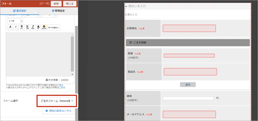This screenshot has height=121, width=258.
Task: Open the emoji (絵文字) picker
Action: pyautogui.click(x=44, y=27)
